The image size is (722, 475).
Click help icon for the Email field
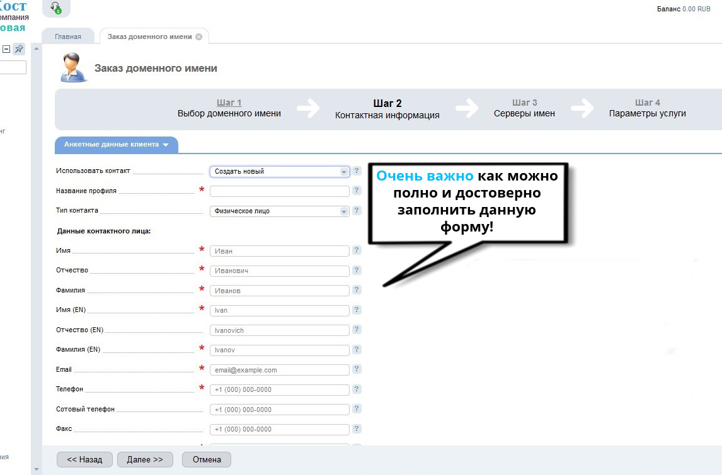click(x=357, y=369)
